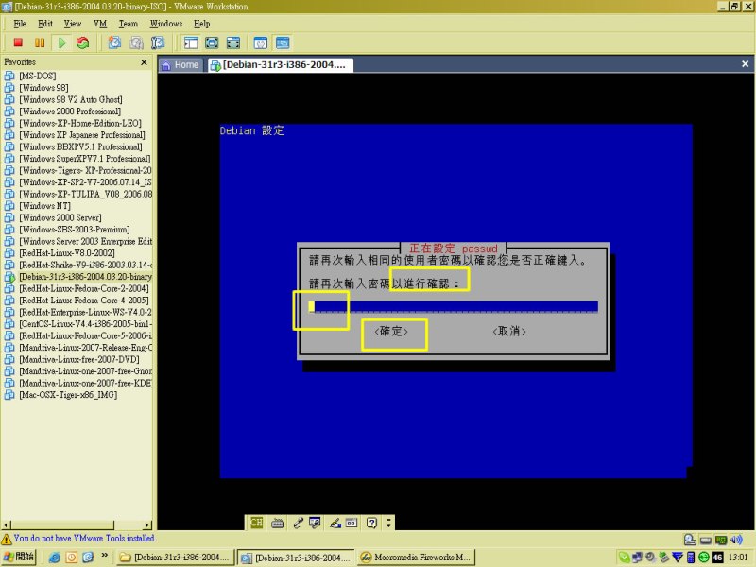Select [MS-DOS] in Favorites
Viewport: 756px width, 567px height.
(x=37, y=76)
